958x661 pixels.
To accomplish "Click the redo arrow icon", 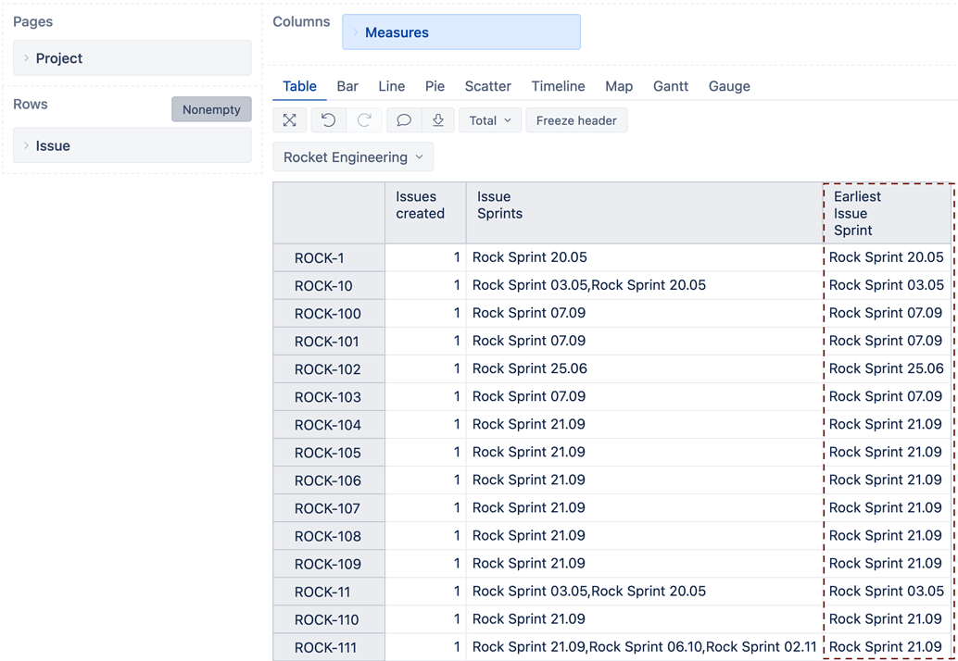I will (364, 120).
